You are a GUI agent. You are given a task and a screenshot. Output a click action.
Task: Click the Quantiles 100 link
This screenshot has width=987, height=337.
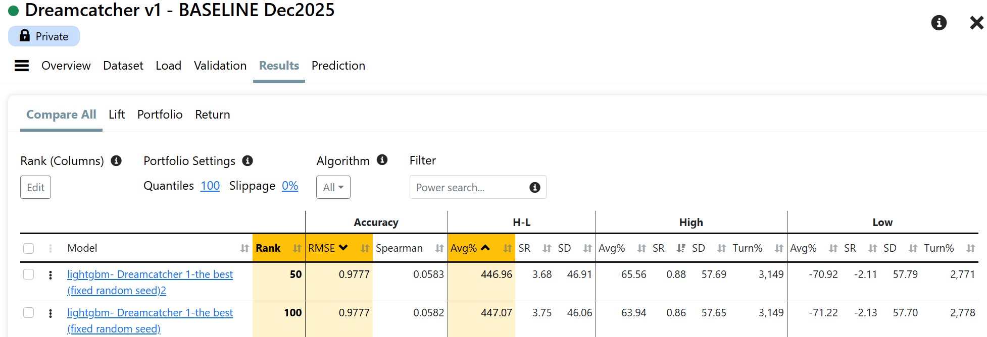click(210, 186)
